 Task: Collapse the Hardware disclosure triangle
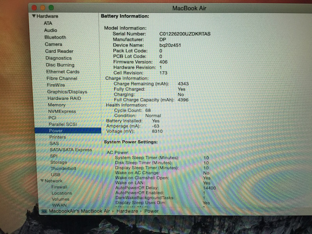pos(34,16)
